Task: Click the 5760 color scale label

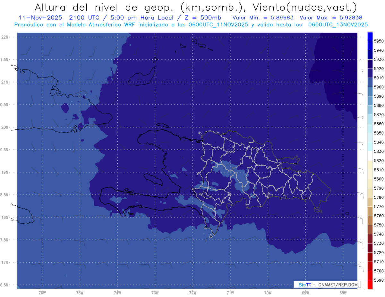Action: point(379,216)
